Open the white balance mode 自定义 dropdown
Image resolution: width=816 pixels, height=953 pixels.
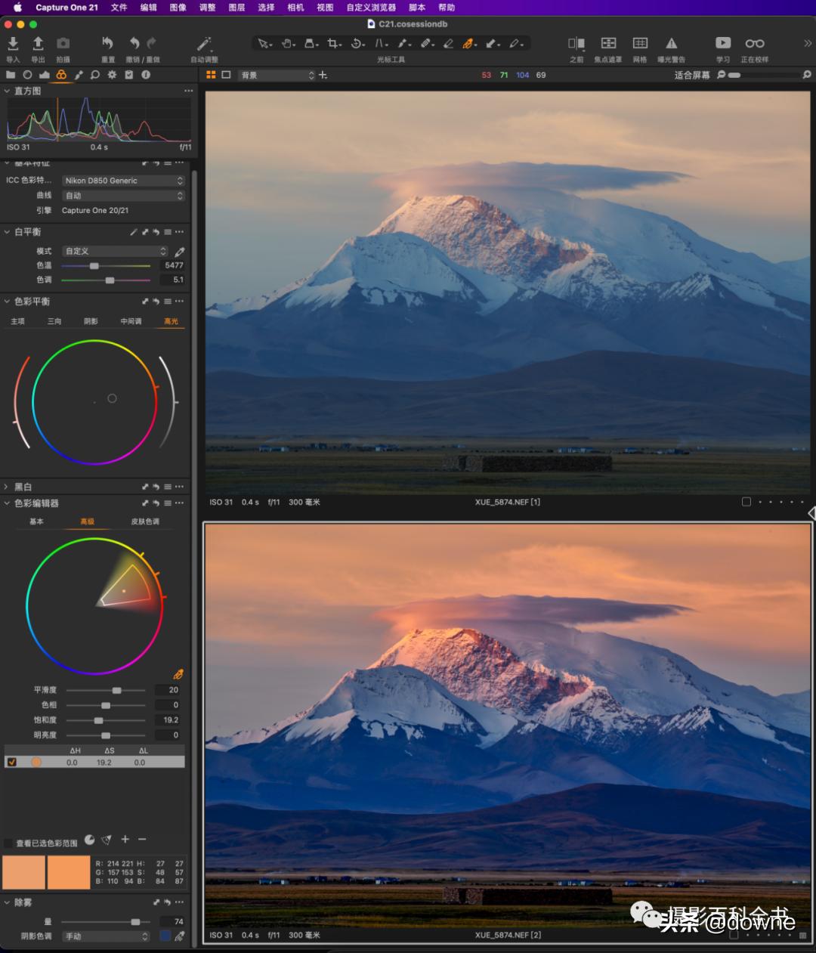[115, 251]
